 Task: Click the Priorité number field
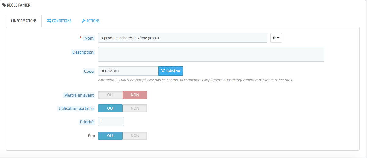click(111, 121)
